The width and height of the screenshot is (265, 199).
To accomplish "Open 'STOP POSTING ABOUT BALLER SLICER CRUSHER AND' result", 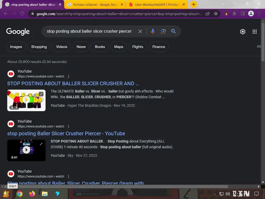I will [73, 83].
